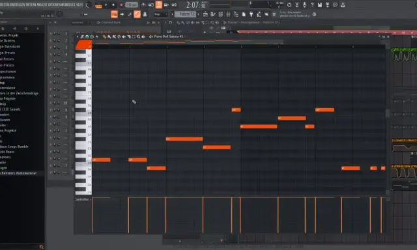The width and height of the screenshot is (417, 250).
Task: Open the piano roll magnet snap options
Action: tap(87, 36)
